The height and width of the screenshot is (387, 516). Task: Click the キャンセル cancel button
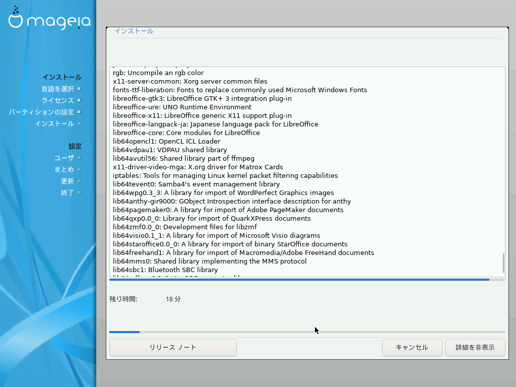(412, 348)
